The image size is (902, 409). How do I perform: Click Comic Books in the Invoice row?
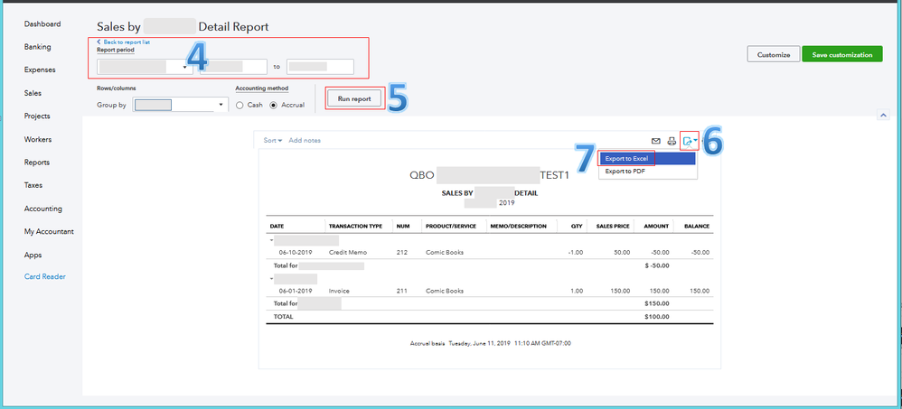(445, 292)
